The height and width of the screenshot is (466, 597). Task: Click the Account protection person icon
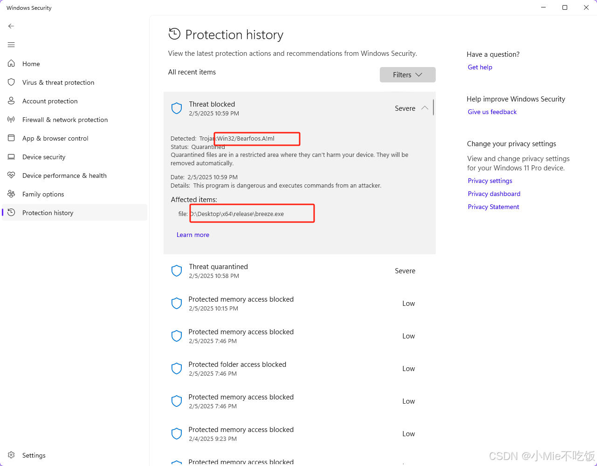tap(11, 101)
